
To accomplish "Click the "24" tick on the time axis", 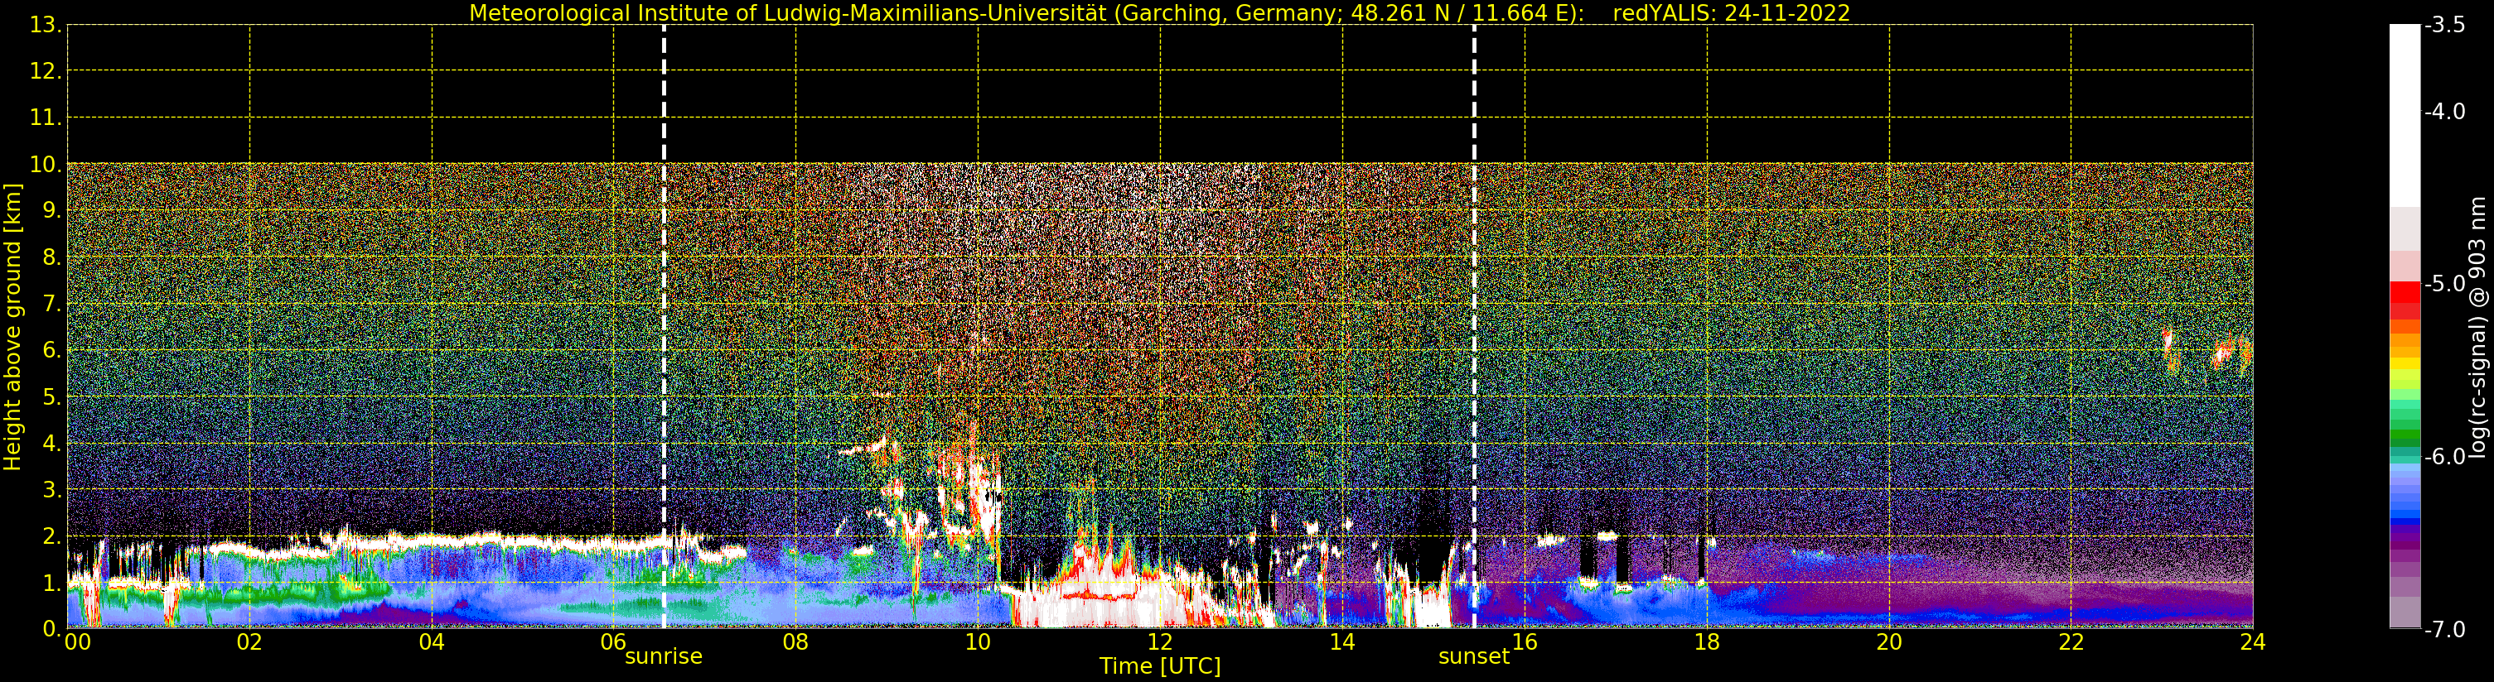I will click(x=2253, y=642).
